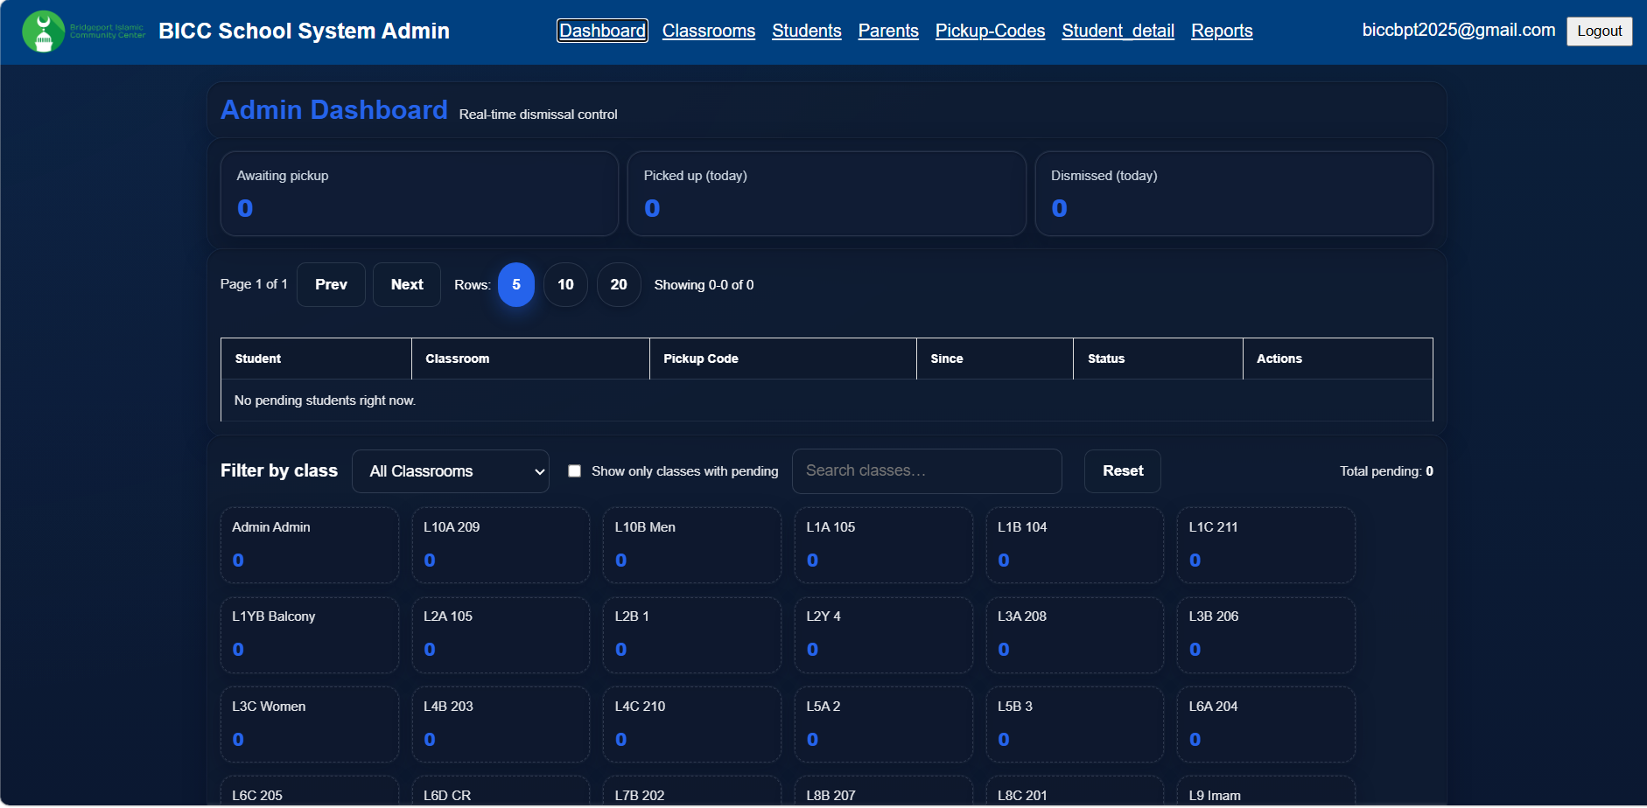This screenshot has width=1647, height=808.
Task: Click the Showing 0-0 of 0 text
Action: coord(704,285)
